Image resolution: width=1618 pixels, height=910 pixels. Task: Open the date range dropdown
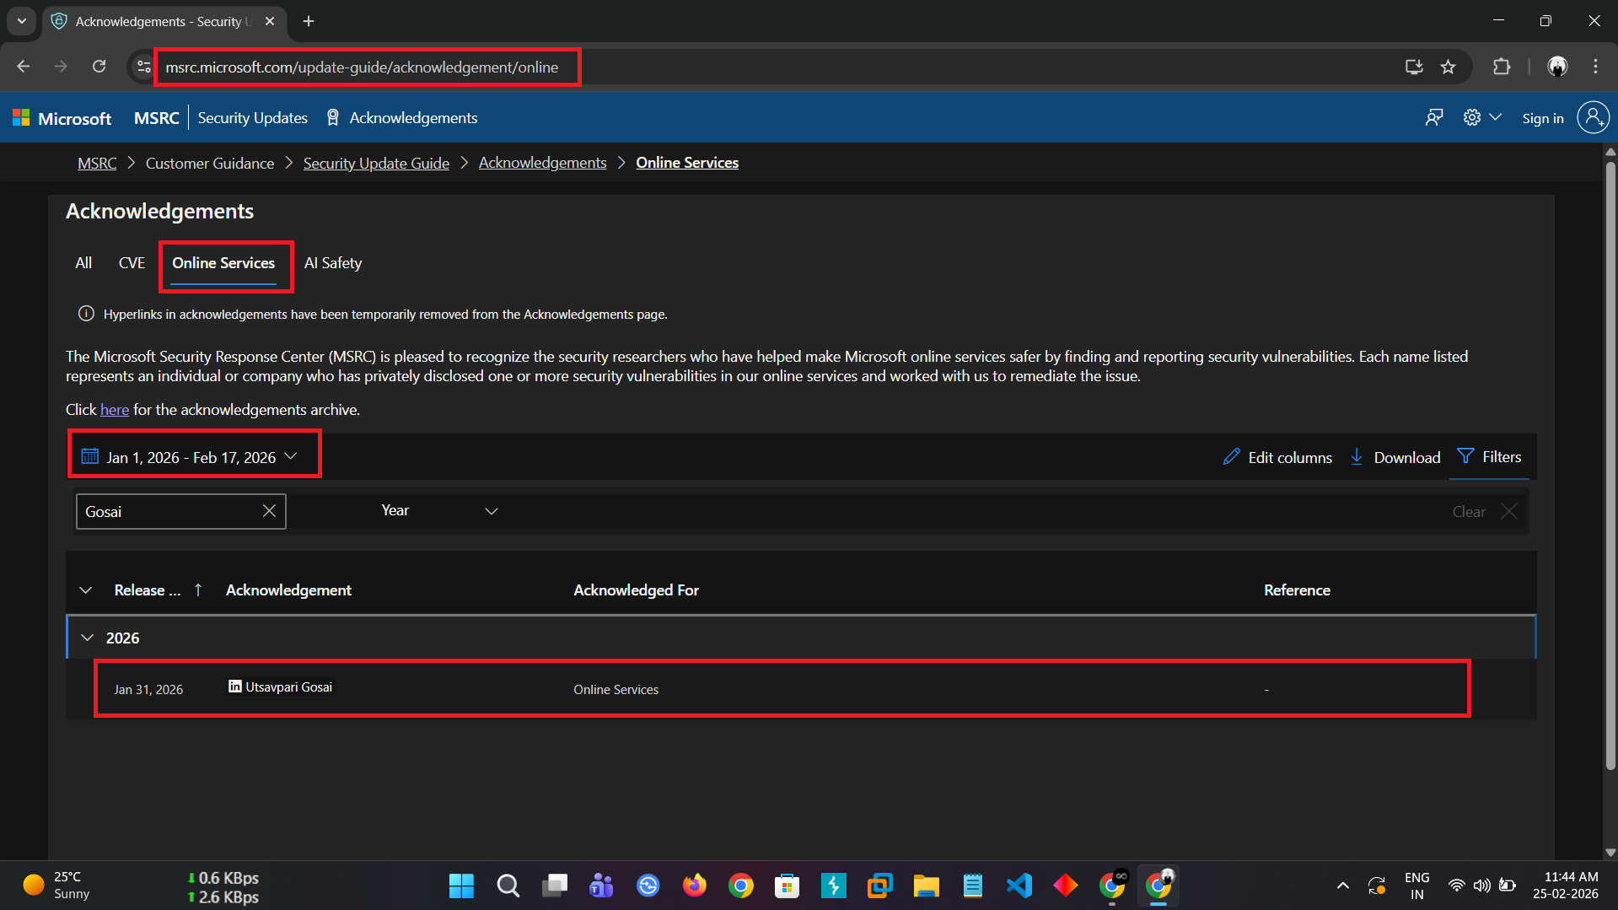pyautogui.click(x=191, y=457)
